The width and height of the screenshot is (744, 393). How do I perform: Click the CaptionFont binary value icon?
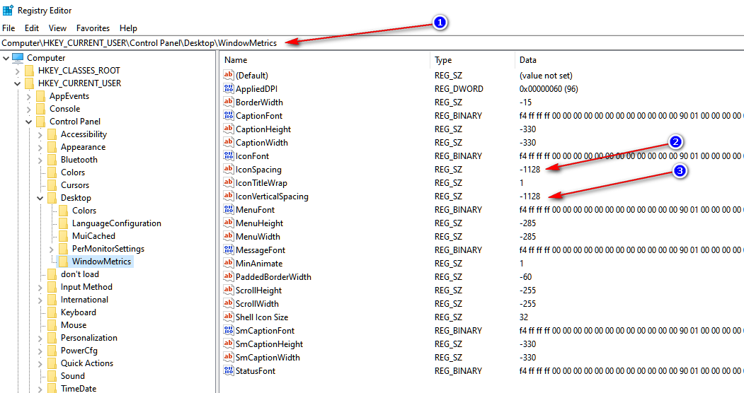[229, 115]
